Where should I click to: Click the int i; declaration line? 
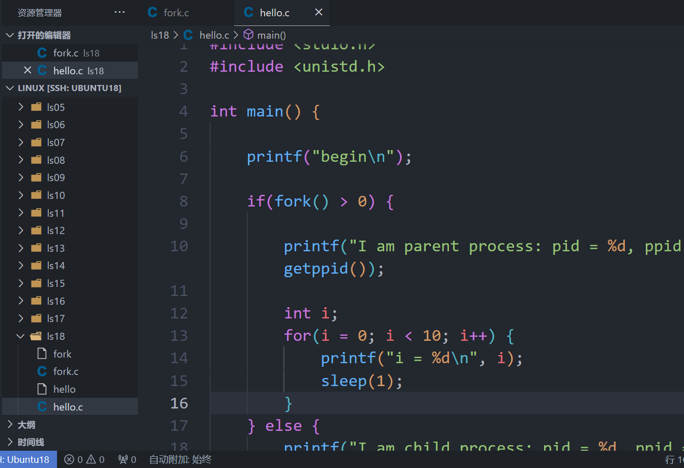click(x=311, y=313)
